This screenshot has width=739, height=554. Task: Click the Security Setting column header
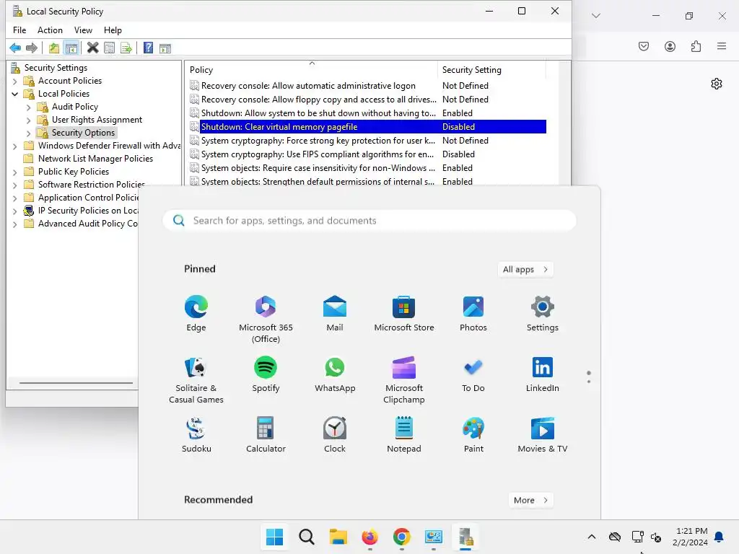[491, 70]
